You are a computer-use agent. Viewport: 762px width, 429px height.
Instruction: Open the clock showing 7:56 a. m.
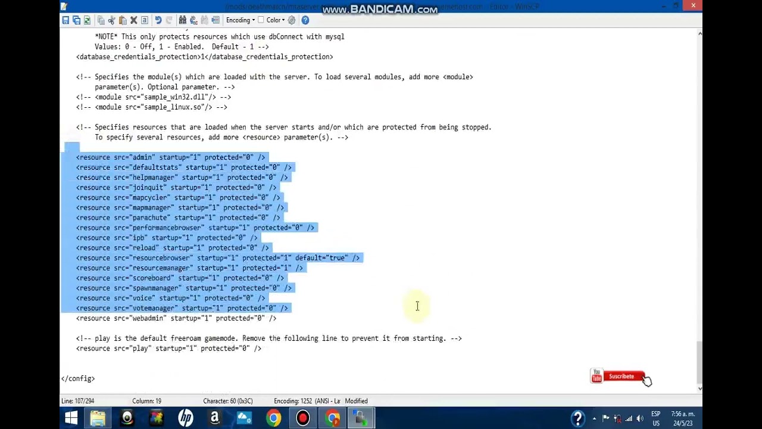pos(682,418)
